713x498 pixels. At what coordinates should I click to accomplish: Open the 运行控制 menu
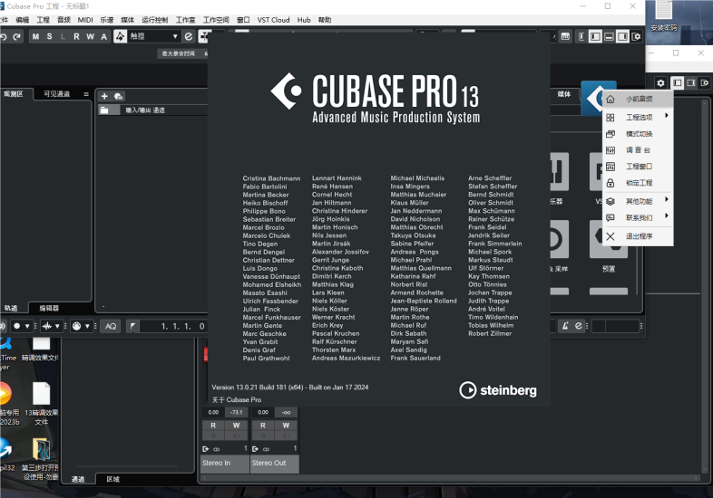pyautogui.click(x=154, y=20)
